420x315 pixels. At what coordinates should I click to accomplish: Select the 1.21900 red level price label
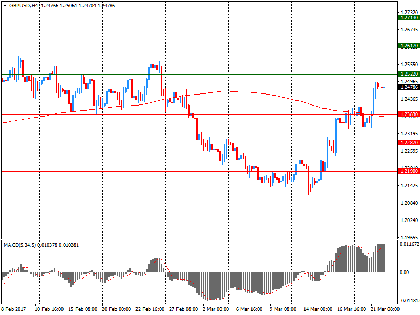click(409, 171)
